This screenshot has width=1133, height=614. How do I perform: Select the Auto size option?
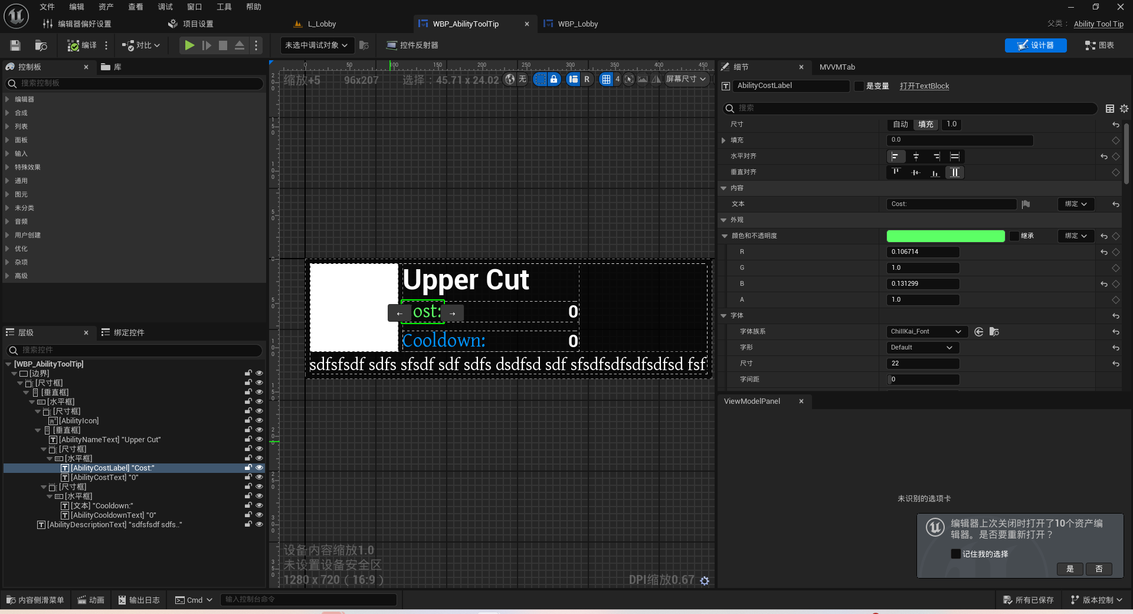(x=900, y=125)
